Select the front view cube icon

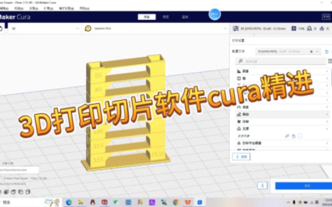point(6,192)
